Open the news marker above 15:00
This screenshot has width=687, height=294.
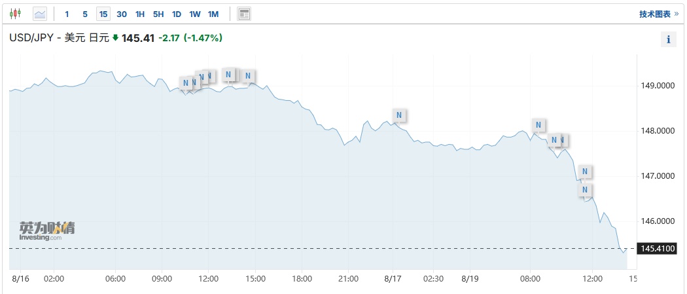(248, 76)
